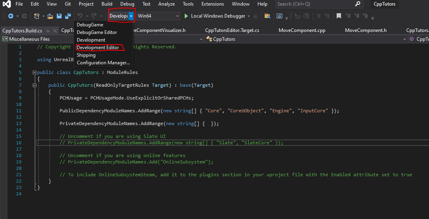This screenshot has height=219, width=429.
Task: Switch to the MoveComponent.cpp tab
Action: 302,30
